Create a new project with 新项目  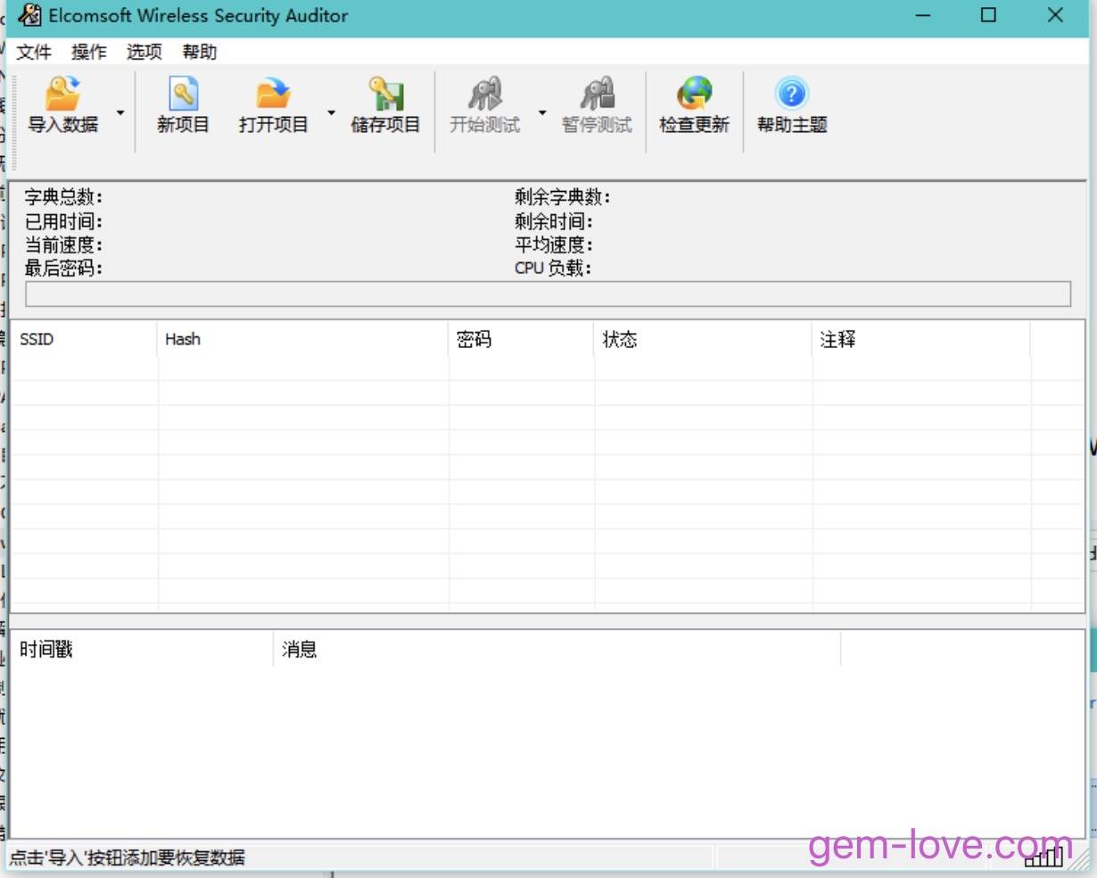click(183, 106)
